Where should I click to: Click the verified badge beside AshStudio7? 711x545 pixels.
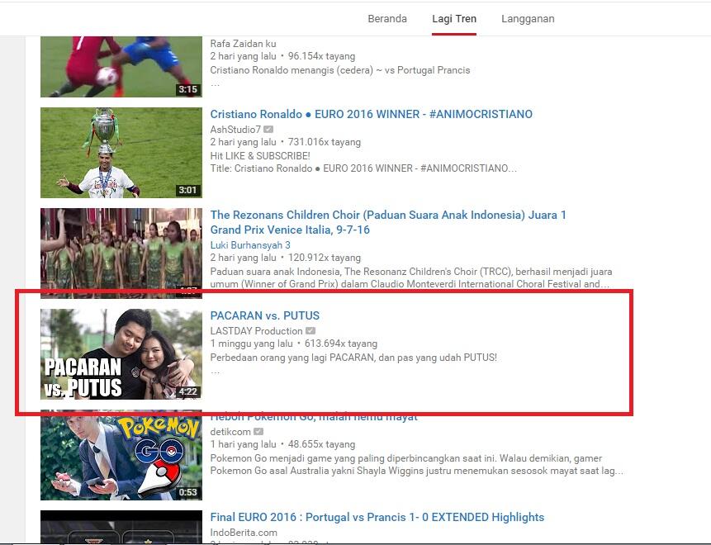[x=268, y=129]
